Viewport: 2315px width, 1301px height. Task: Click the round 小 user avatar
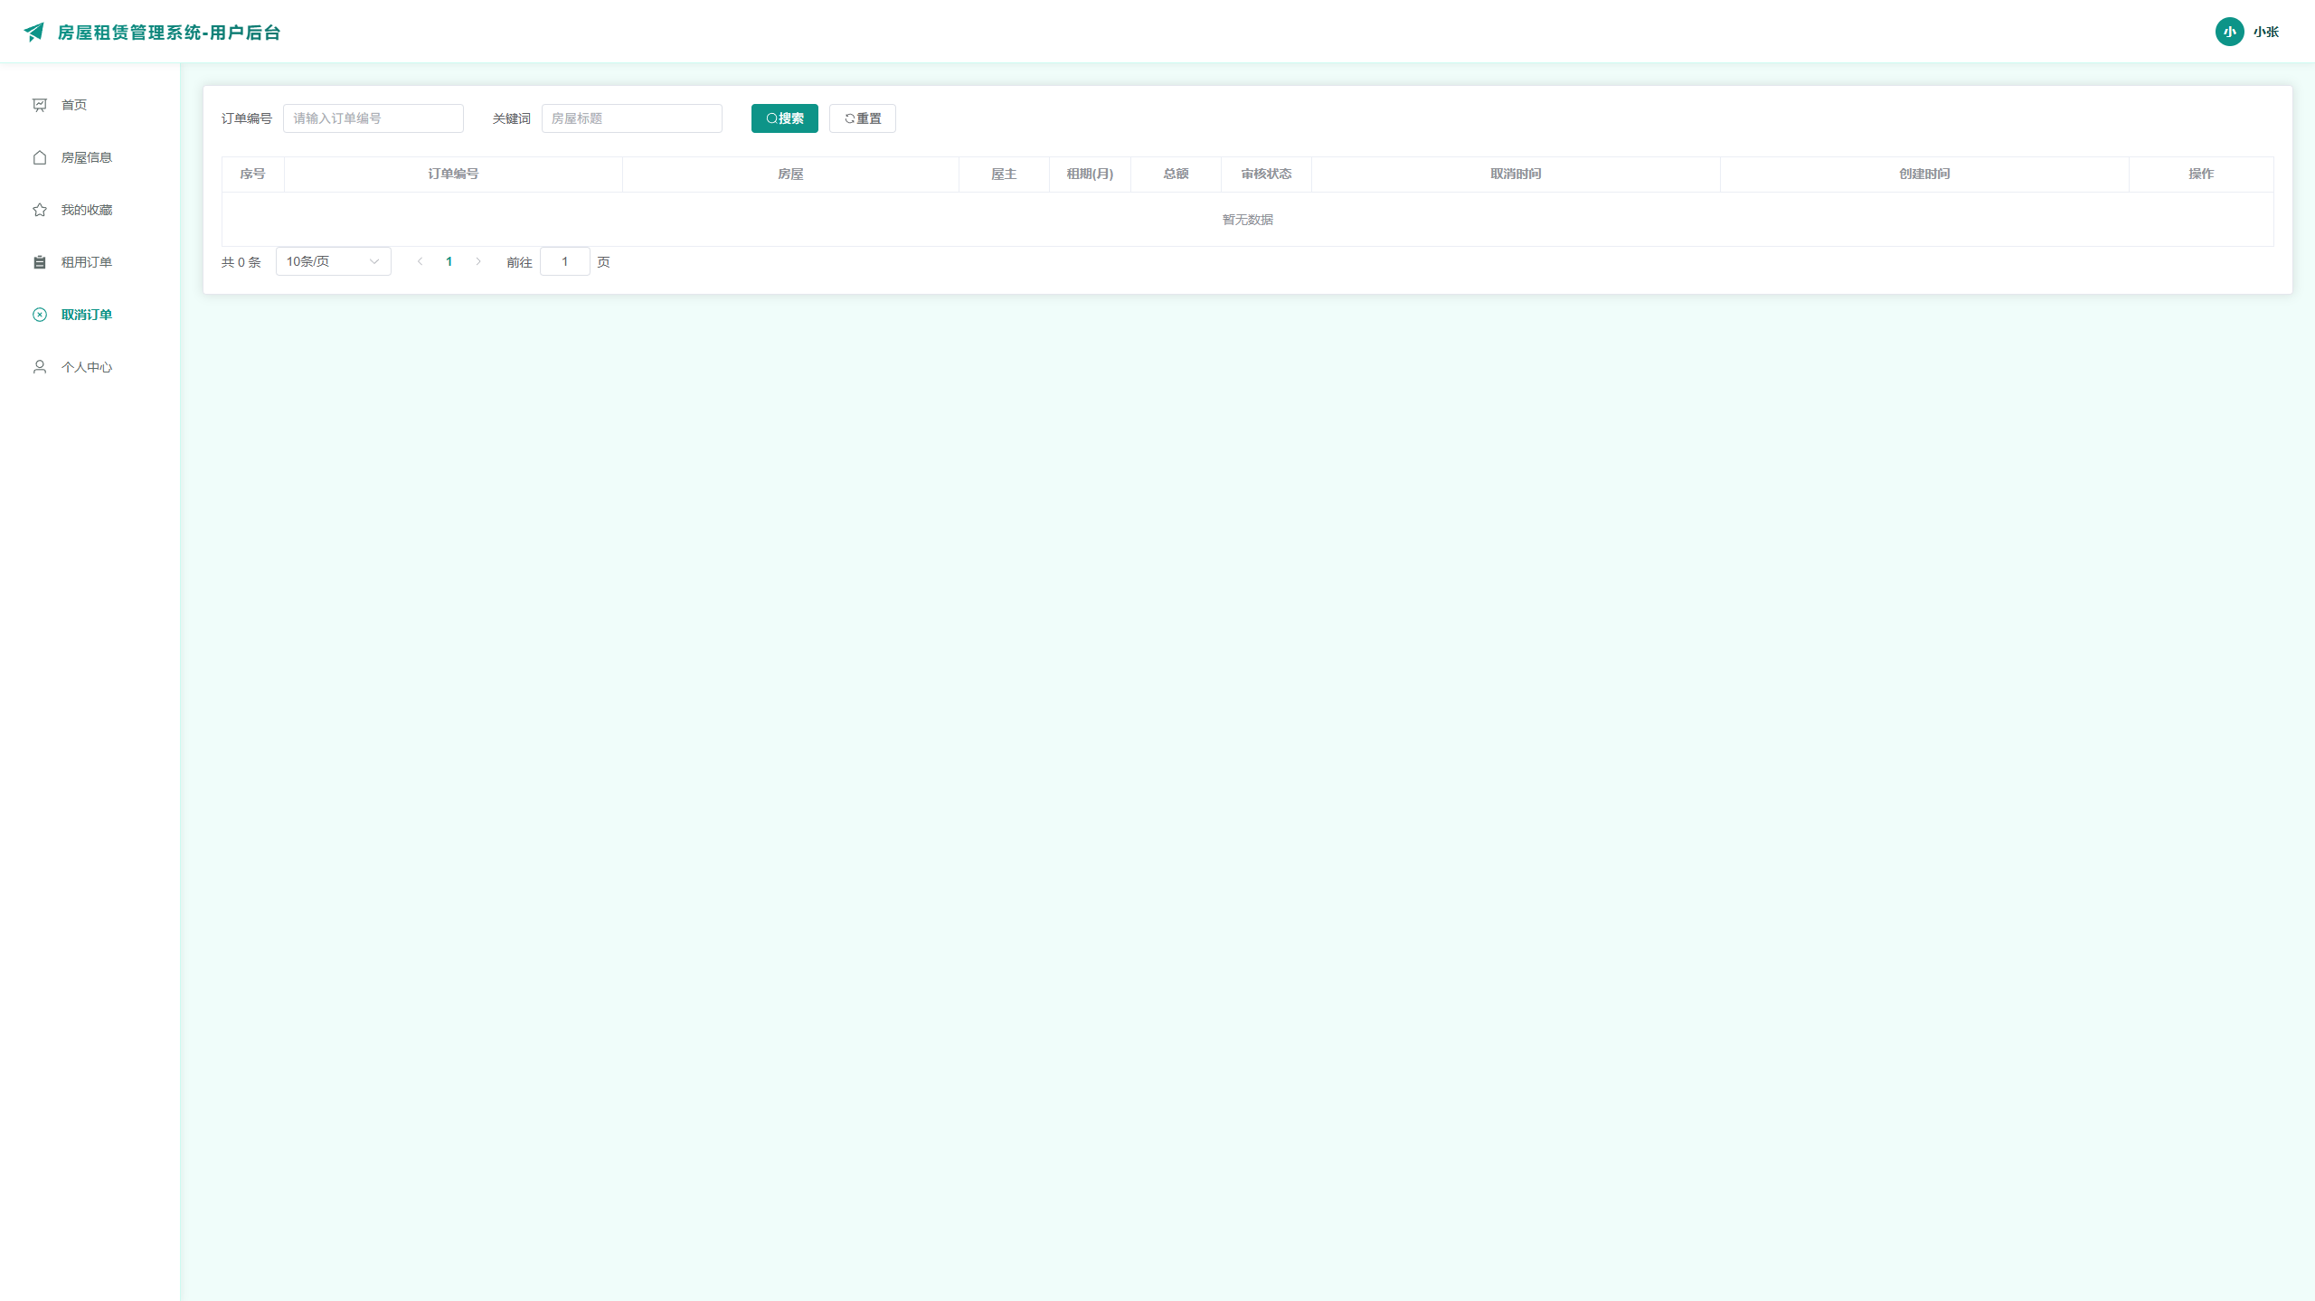[2229, 32]
